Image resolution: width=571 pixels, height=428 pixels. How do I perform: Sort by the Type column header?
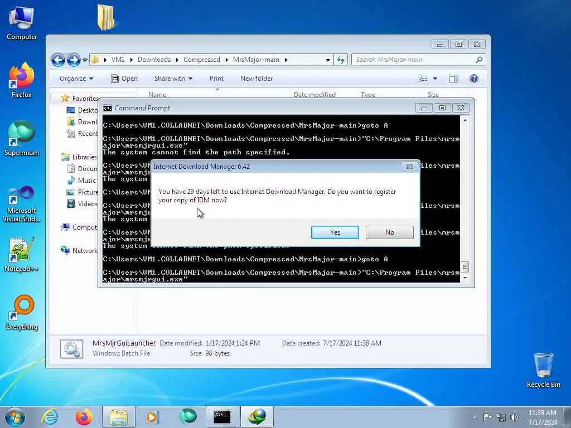click(368, 95)
